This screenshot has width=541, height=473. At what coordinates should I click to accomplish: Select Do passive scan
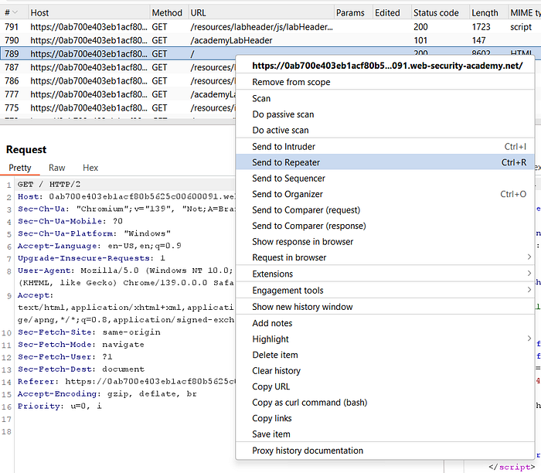coord(385,114)
